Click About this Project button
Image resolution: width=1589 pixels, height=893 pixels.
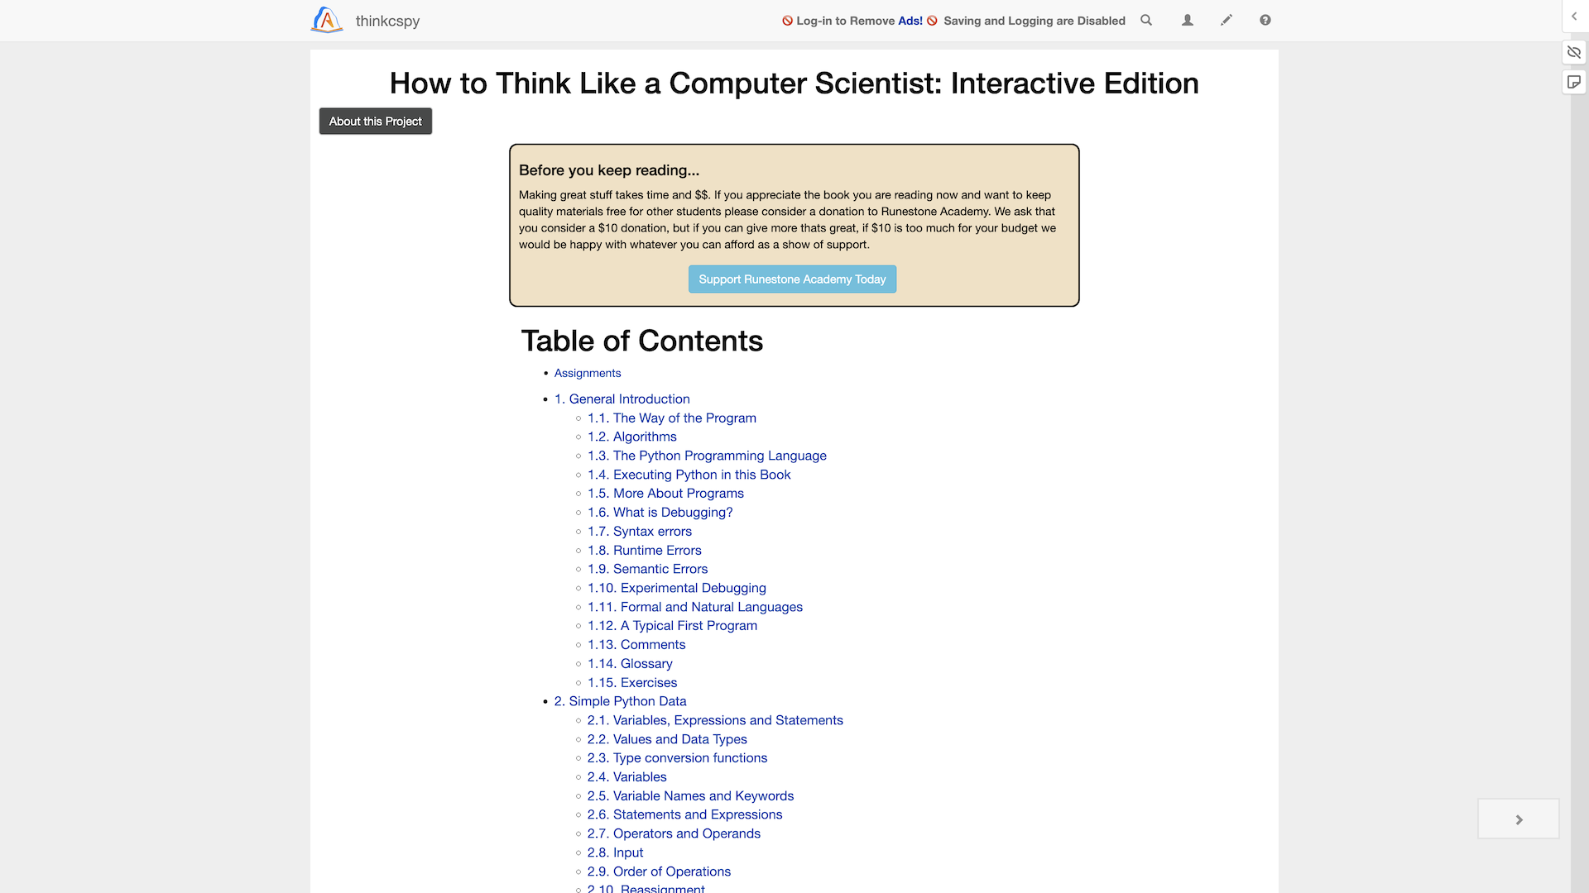point(376,121)
